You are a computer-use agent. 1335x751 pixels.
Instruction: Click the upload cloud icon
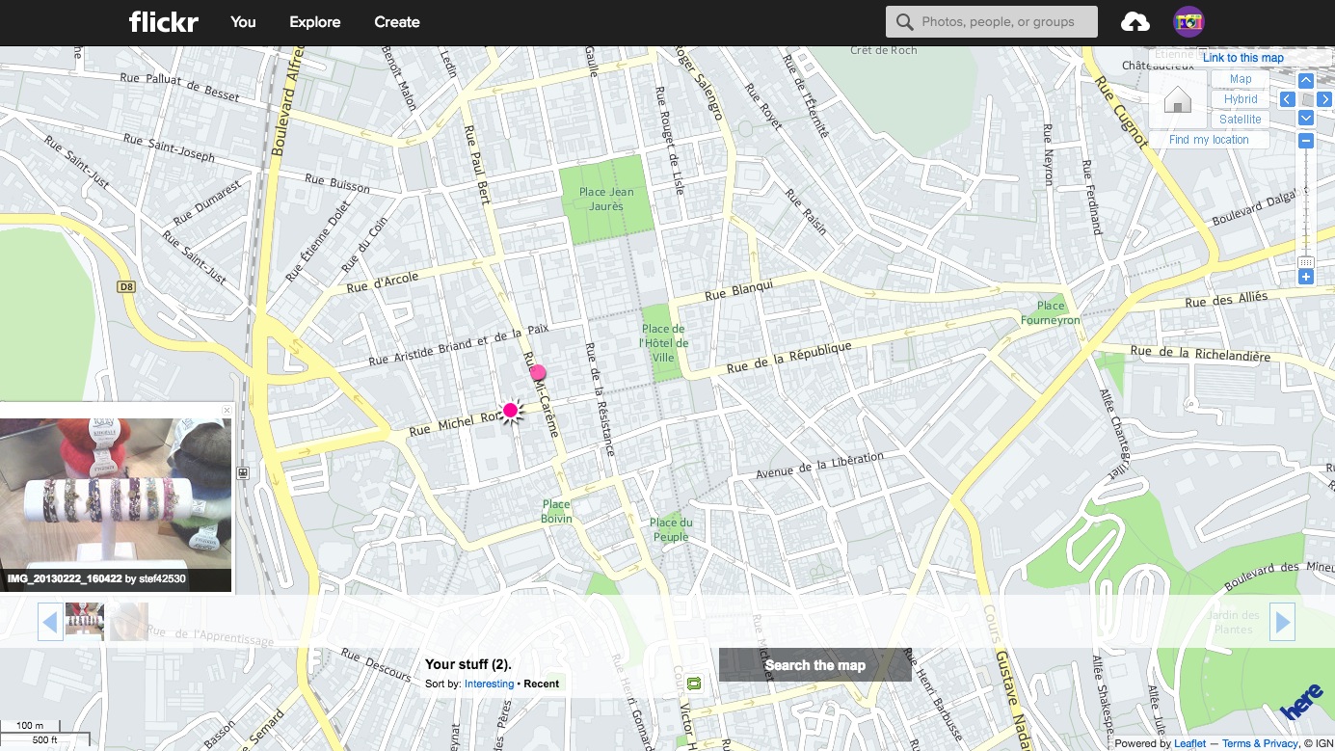tap(1135, 21)
